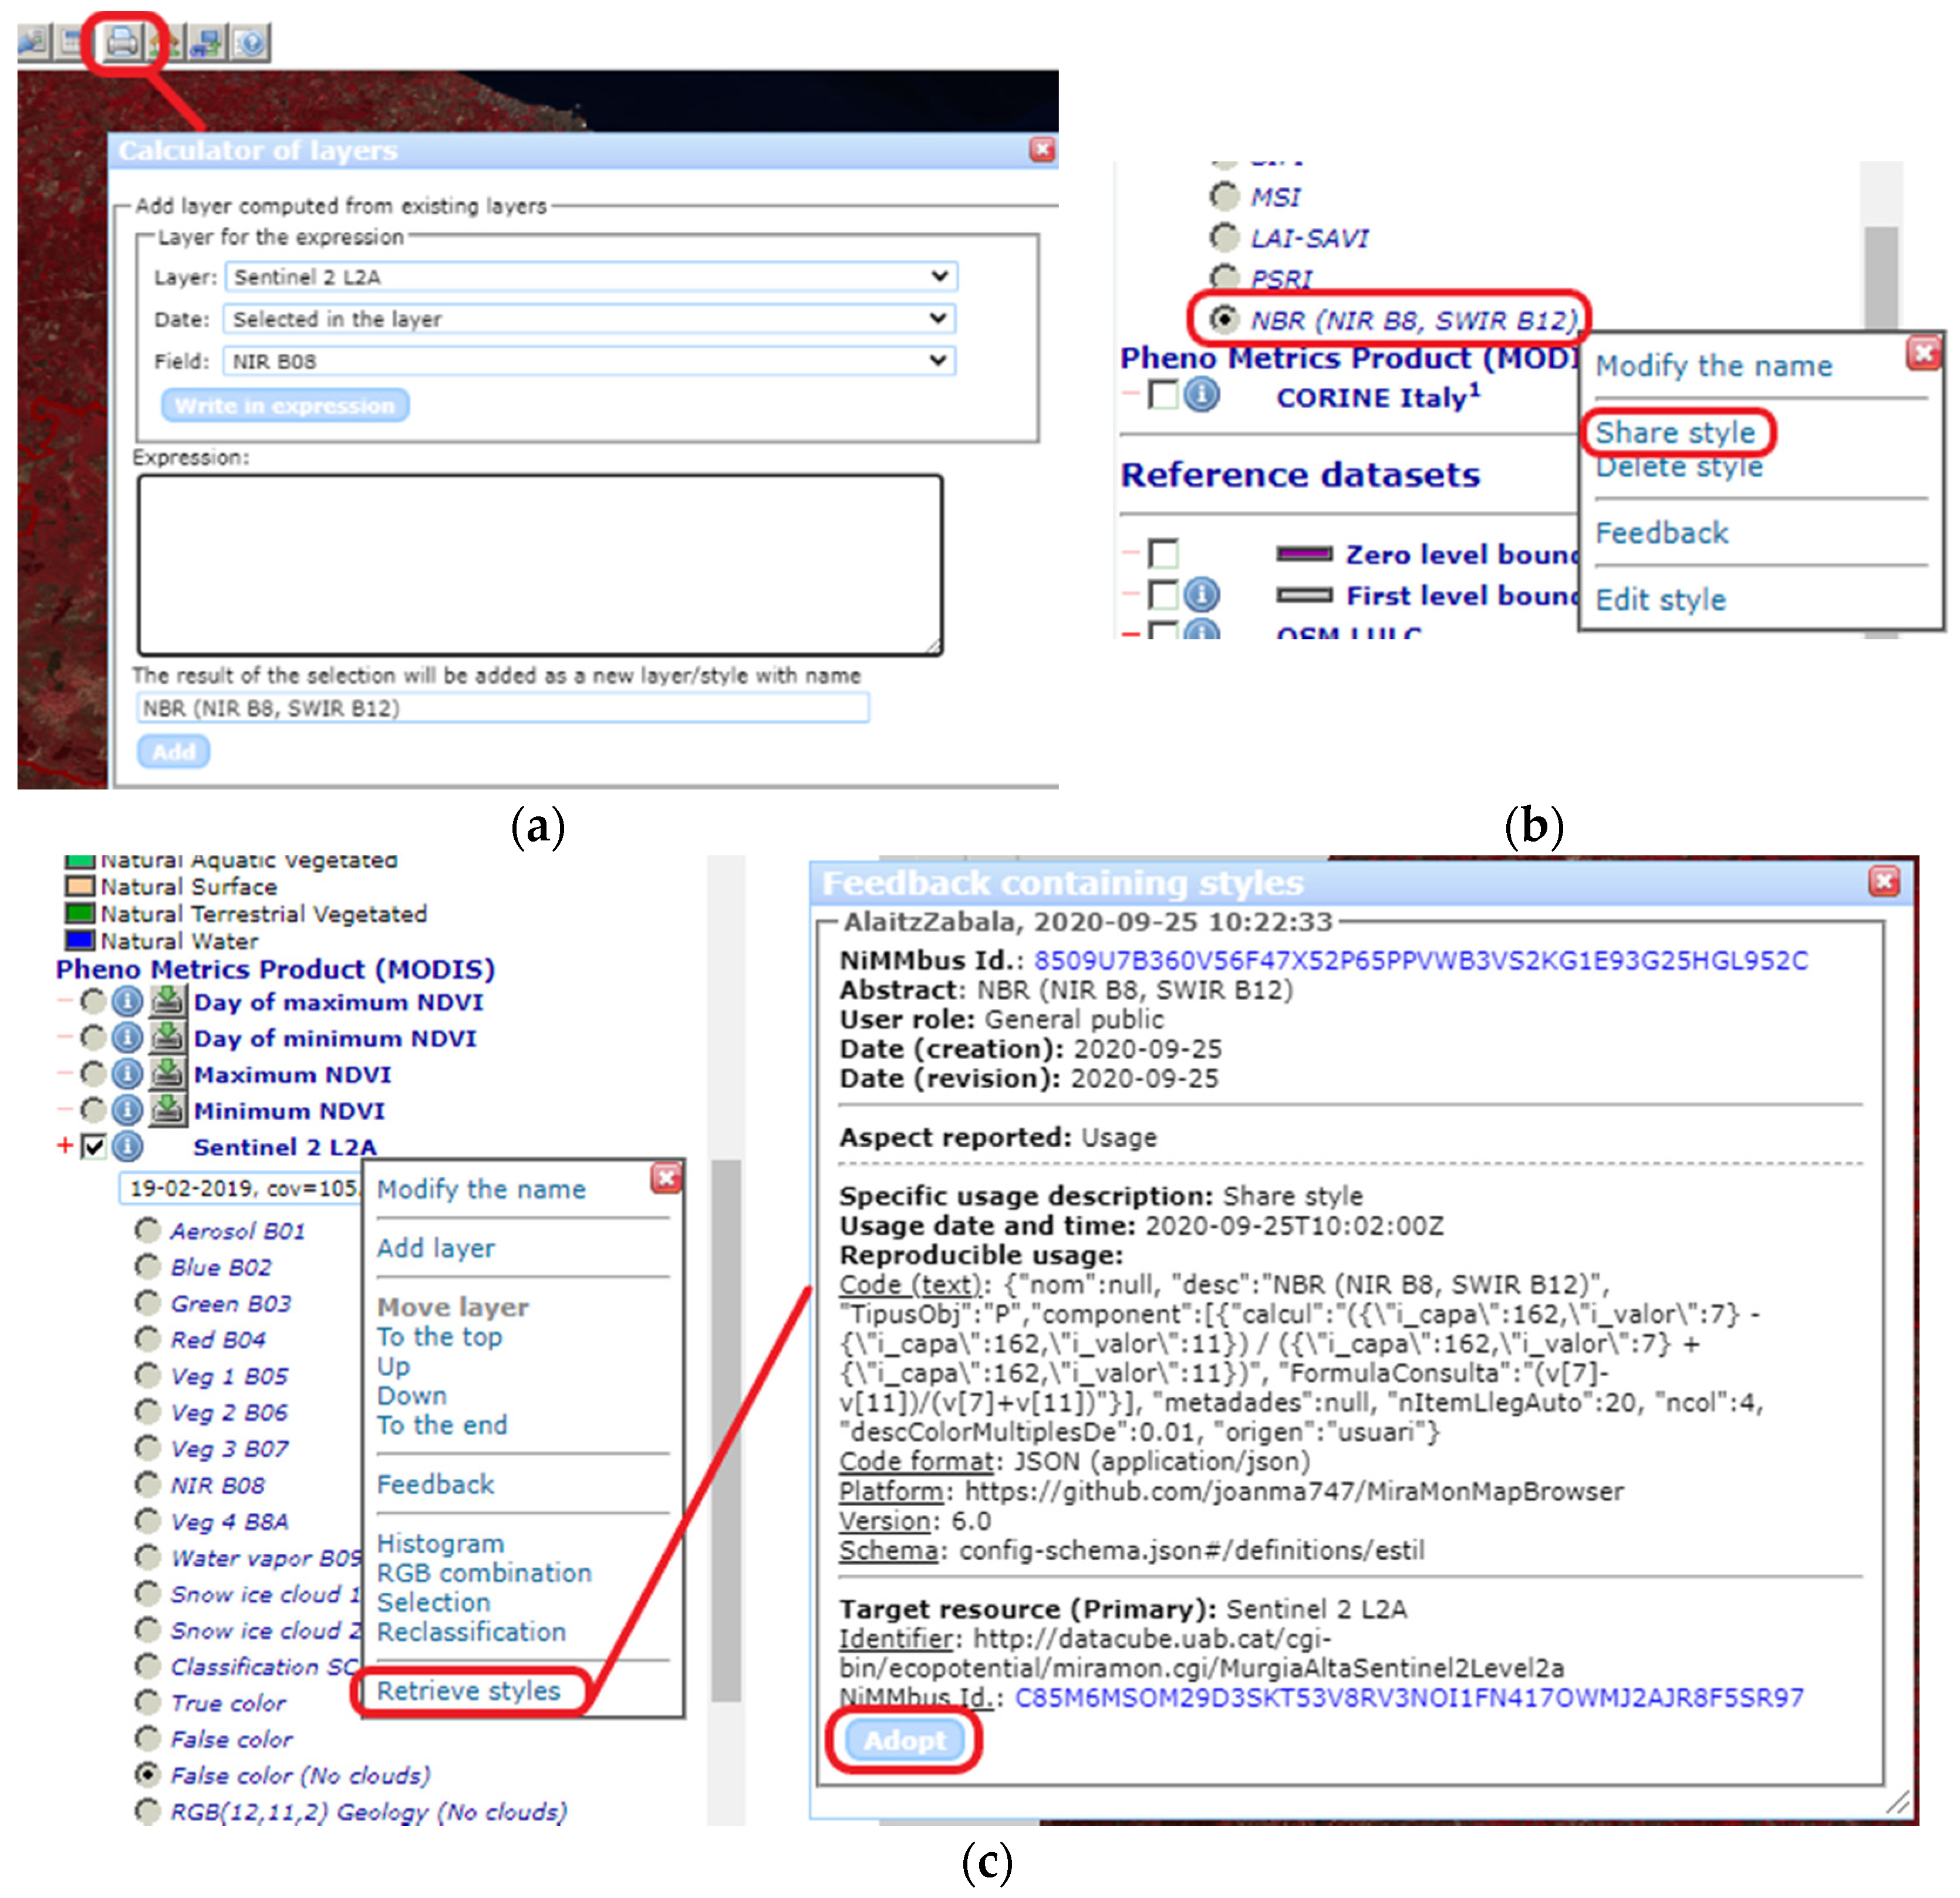1960x1898 pixels.
Task: Click the Write in expression button
Action: click(x=285, y=405)
